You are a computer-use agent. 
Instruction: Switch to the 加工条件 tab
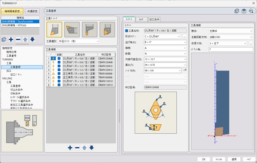tap(154, 20)
